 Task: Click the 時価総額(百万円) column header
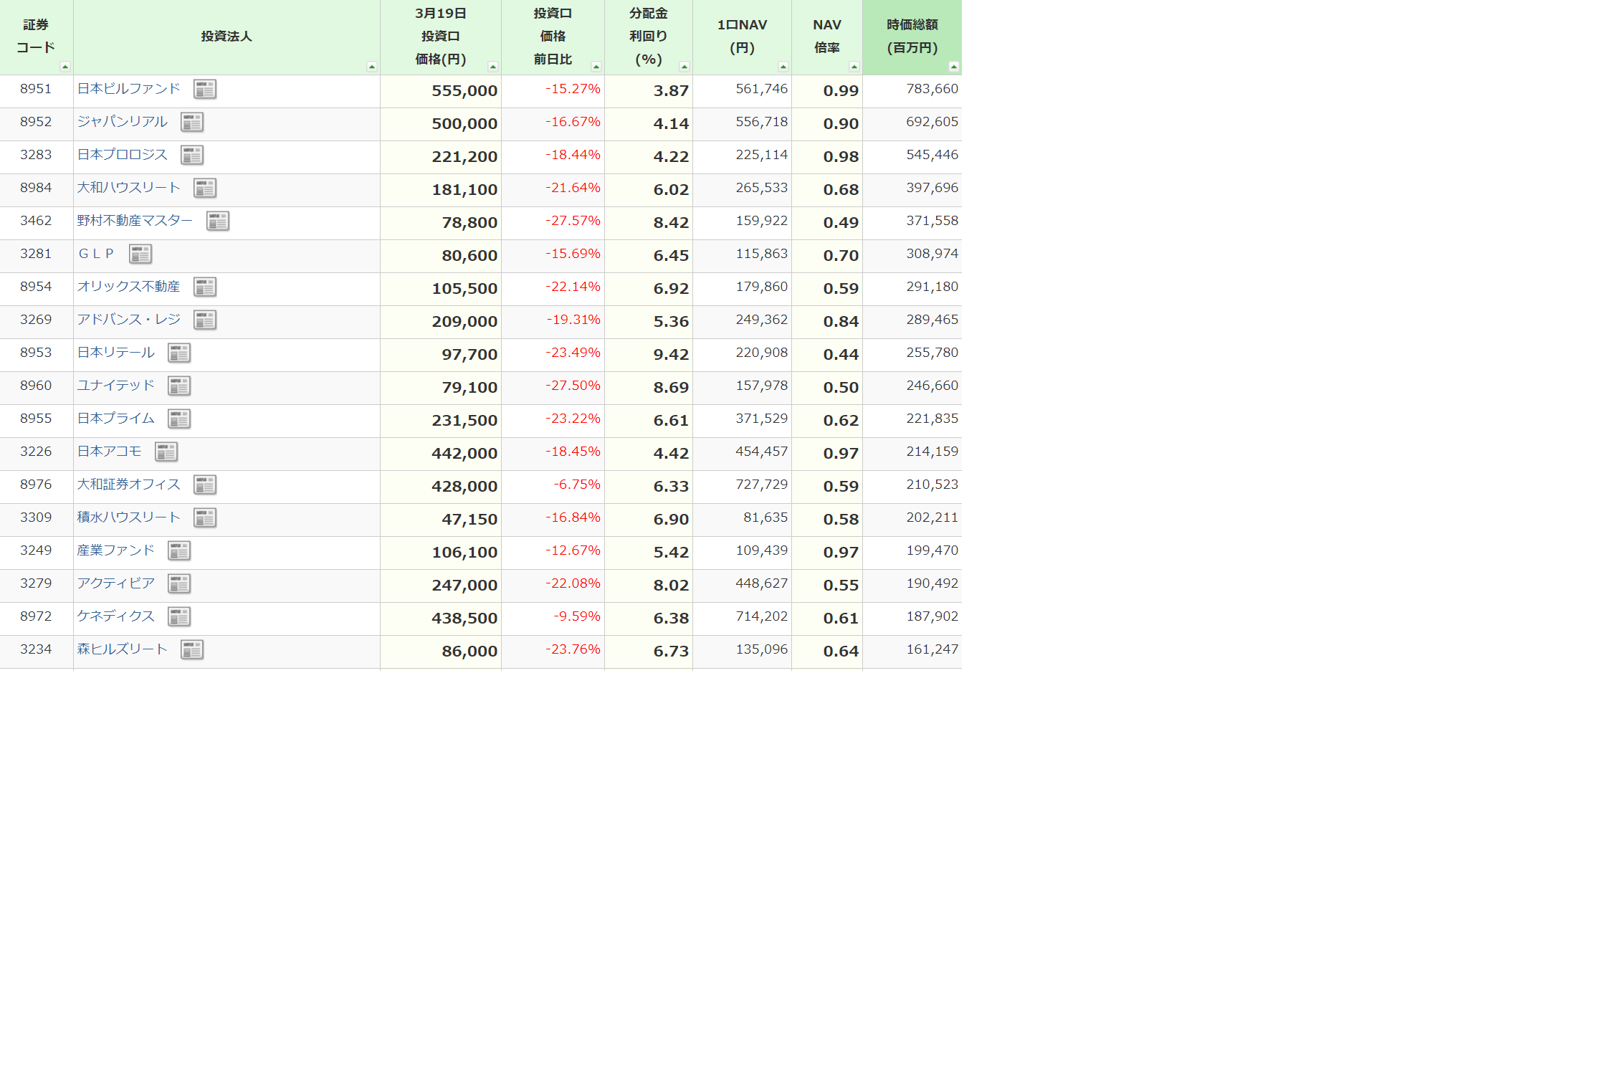[912, 37]
